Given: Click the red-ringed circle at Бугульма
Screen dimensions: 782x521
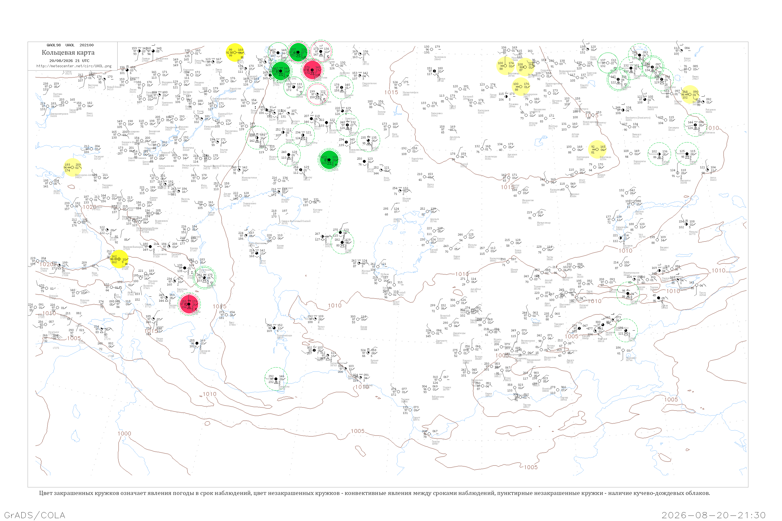Looking at the screenshot, I should click(x=321, y=51).
